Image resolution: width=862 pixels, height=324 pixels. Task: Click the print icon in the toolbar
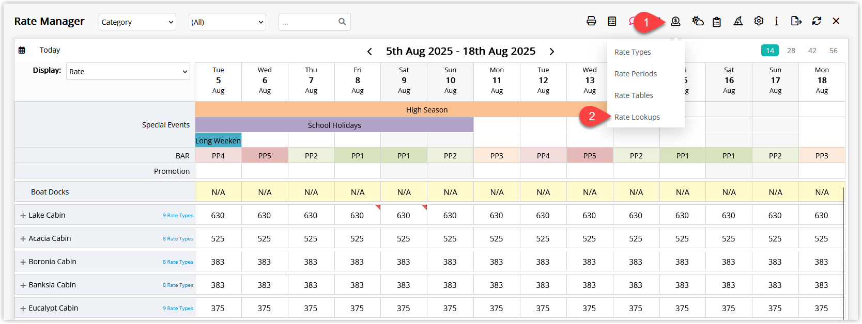click(x=591, y=21)
